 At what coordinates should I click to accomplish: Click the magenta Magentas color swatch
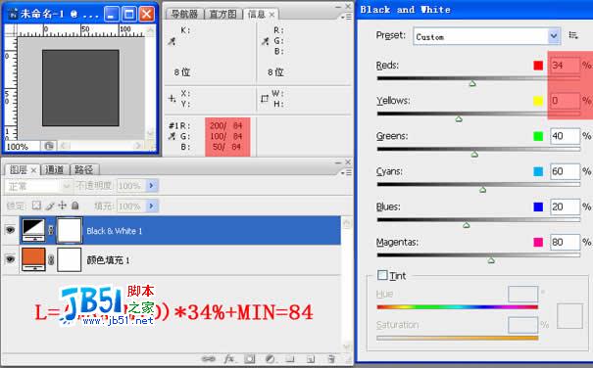tap(538, 242)
